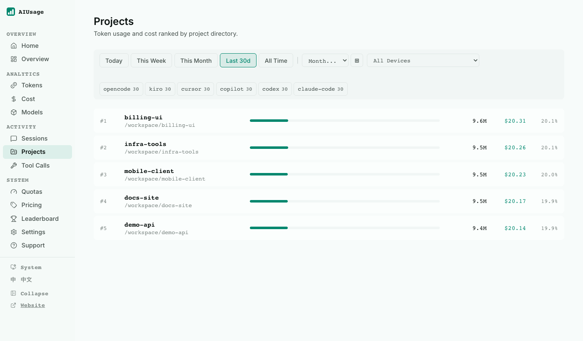Click the Home house icon
The width and height of the screenshot is (583, 341).
[14, 46]
